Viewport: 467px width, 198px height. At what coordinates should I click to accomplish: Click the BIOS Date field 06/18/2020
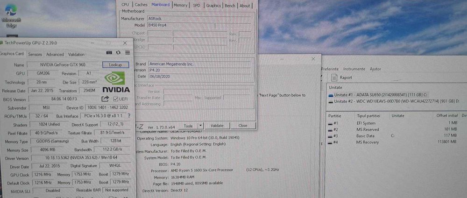click(198, 77)
